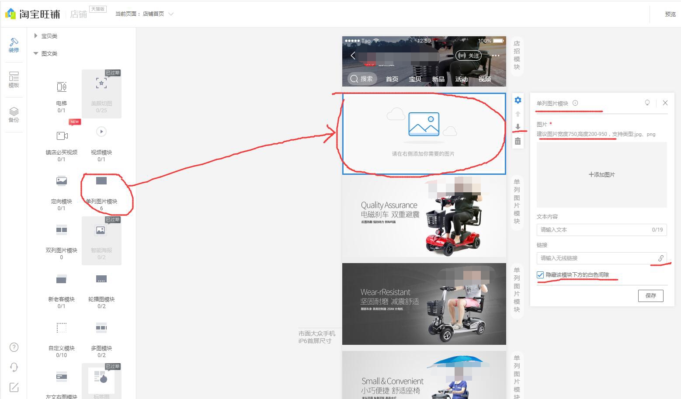Click the 保存 save button

tap(651, 296)
